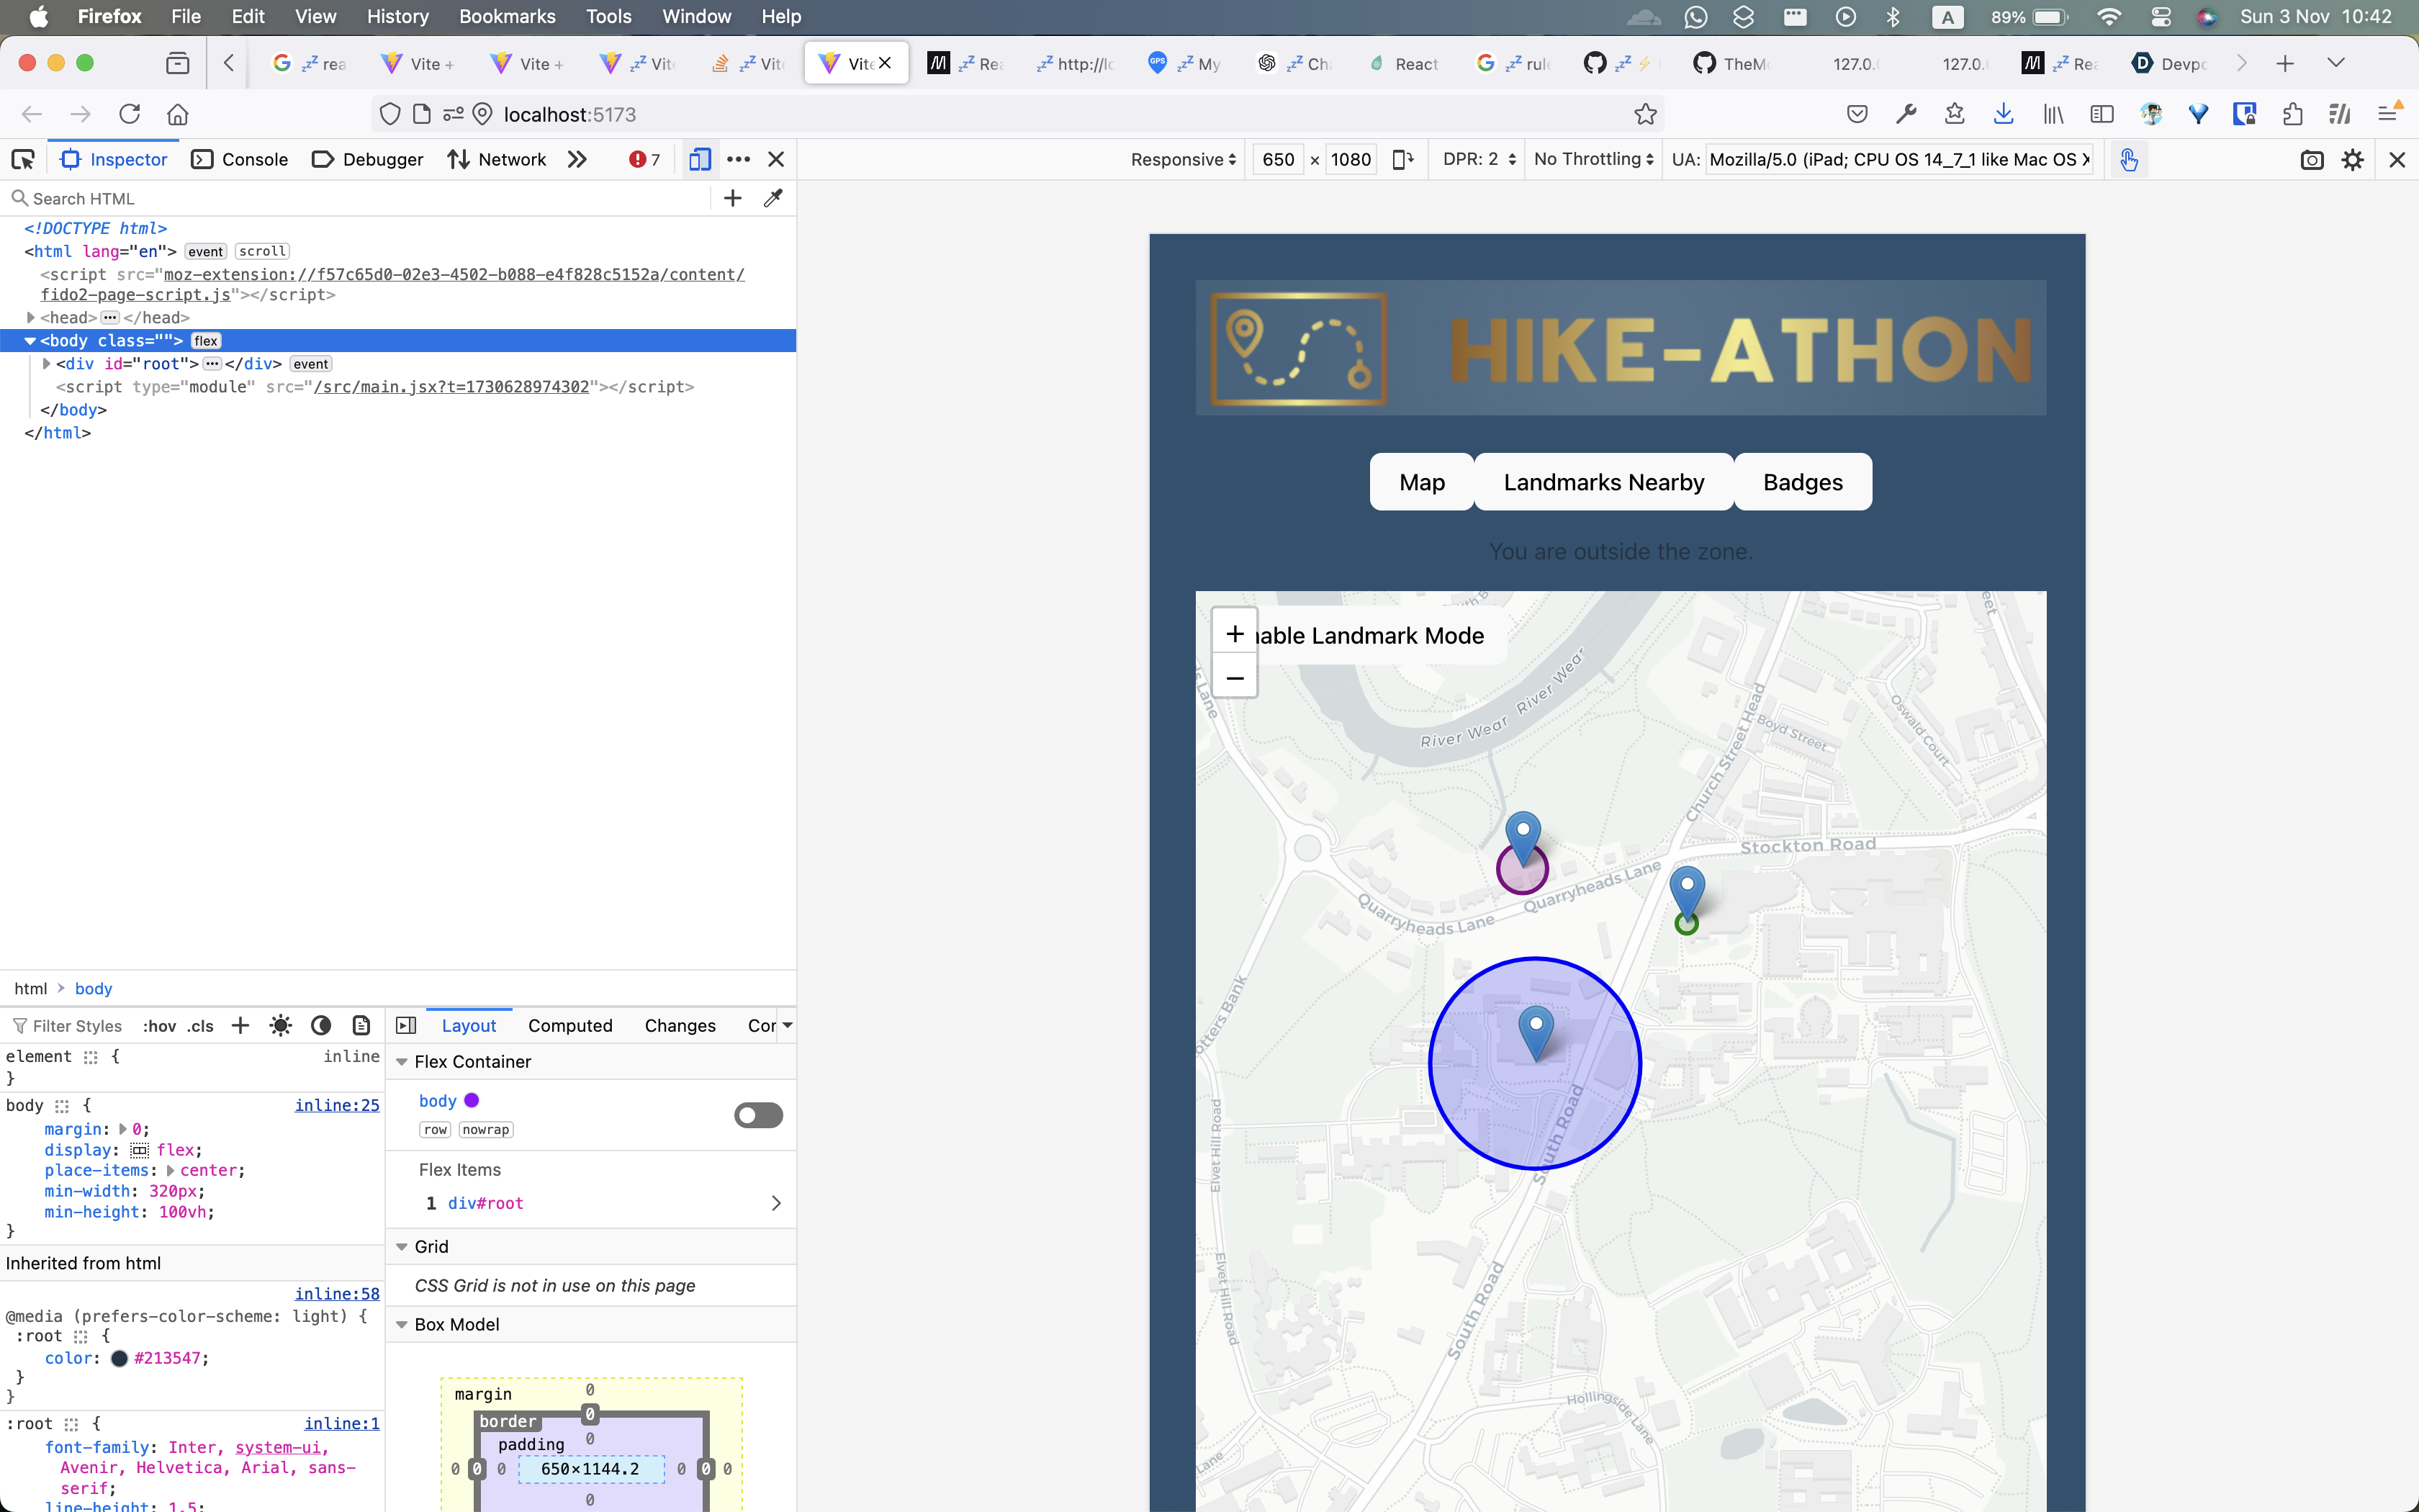Image resolution: width=2419 pixels, height=1512 pixels.
Task: Open the Computed tab
Action: [569, 1025]
